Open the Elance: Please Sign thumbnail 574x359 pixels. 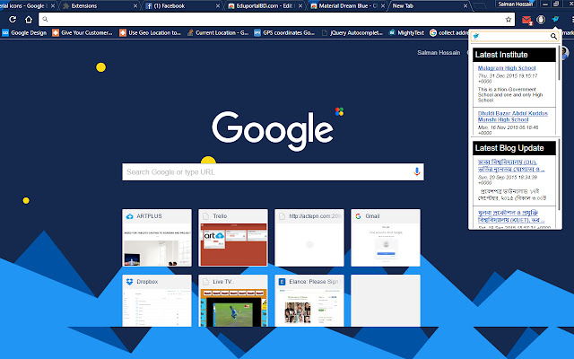coord(309,301)
